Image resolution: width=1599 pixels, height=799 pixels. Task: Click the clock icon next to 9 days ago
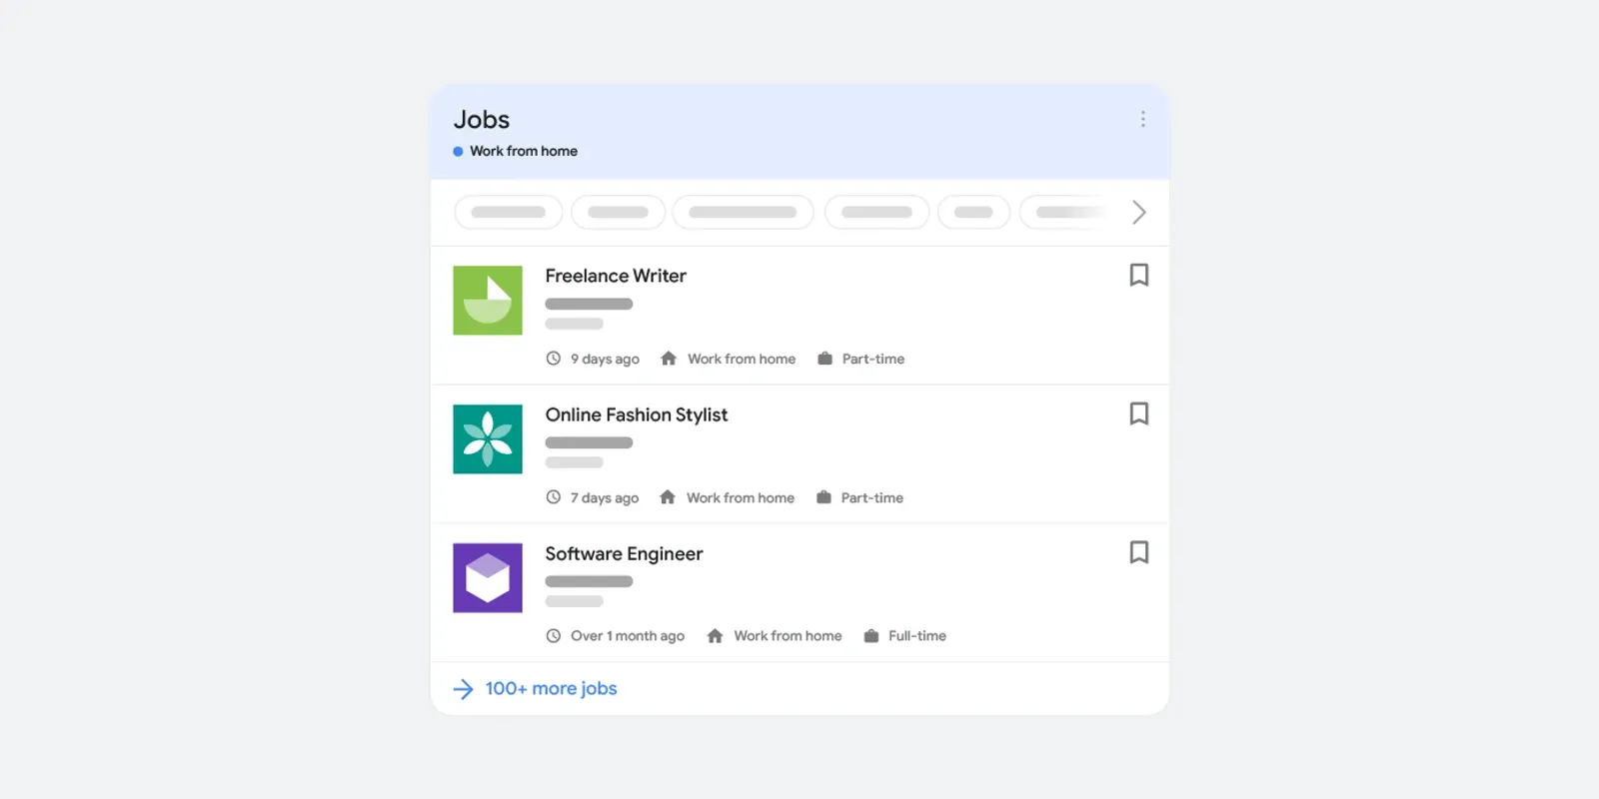pos(554,359)
